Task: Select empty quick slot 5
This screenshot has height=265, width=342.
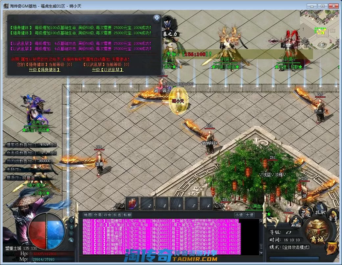Action: click(x=191, y=203)
